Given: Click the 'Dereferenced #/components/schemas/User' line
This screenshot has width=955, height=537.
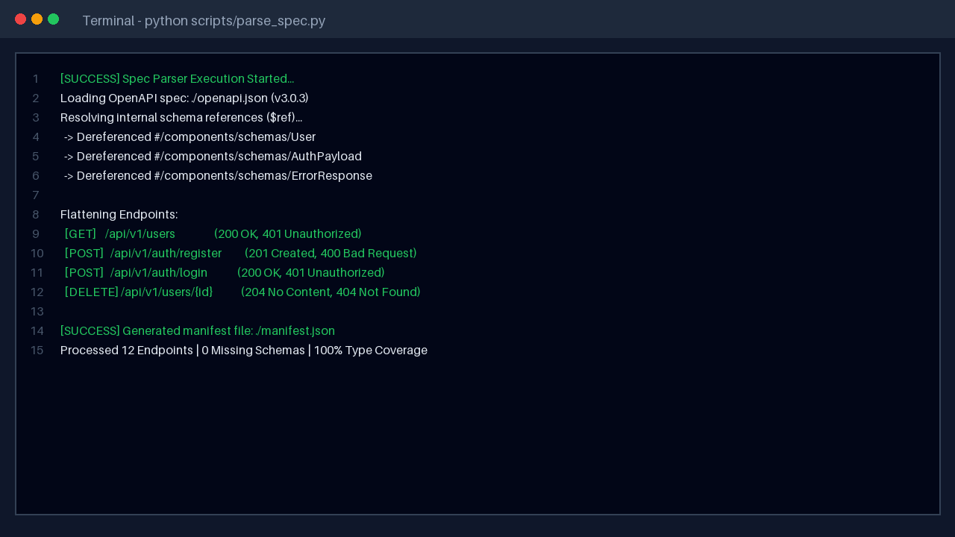Looking at the screenshot, I should tap(190, 137).
